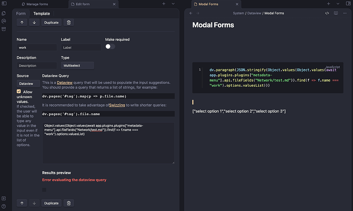Click the bottom trash delete icon
Image resolution: width=353 pixels, height=211 pixels.
click(x=69, y=203)
